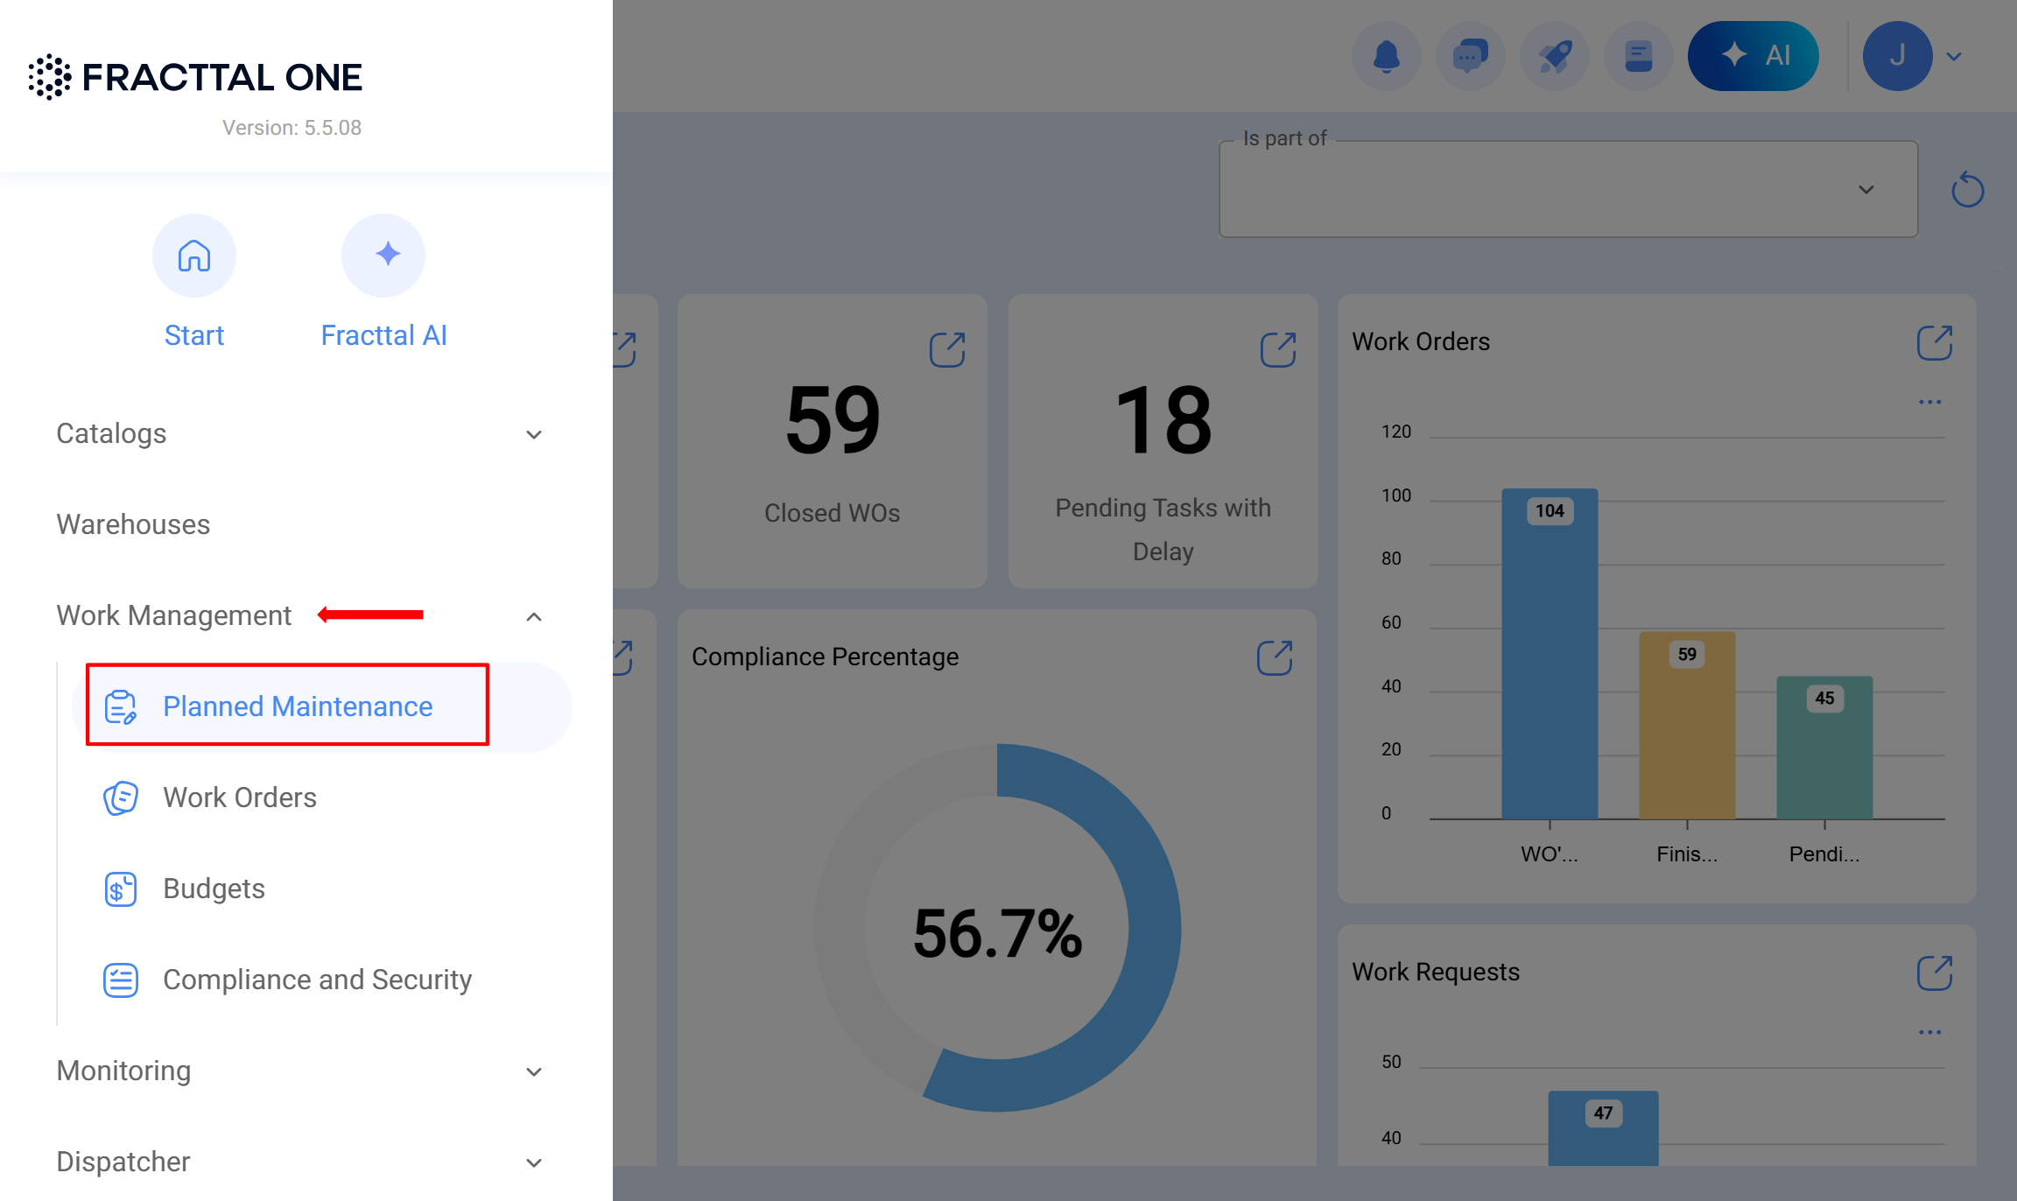
Task: Open Fracttal AI sparkle icon
Action: point(383,256)
